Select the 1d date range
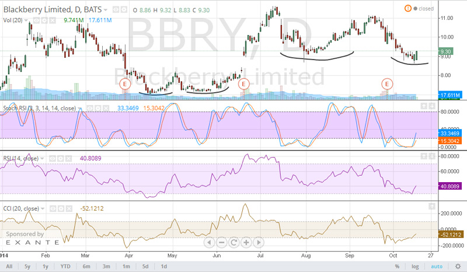Screen dimensions: 467x272 [x=164, y=266]
